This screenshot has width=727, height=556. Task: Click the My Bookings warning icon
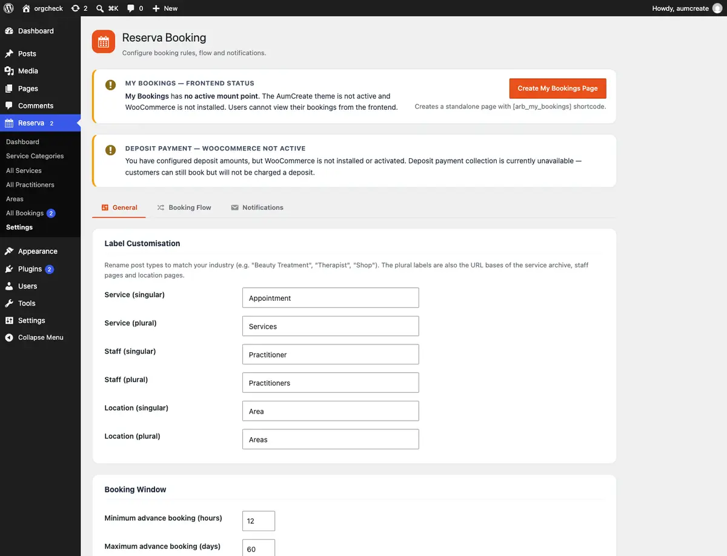pos(110,85)
